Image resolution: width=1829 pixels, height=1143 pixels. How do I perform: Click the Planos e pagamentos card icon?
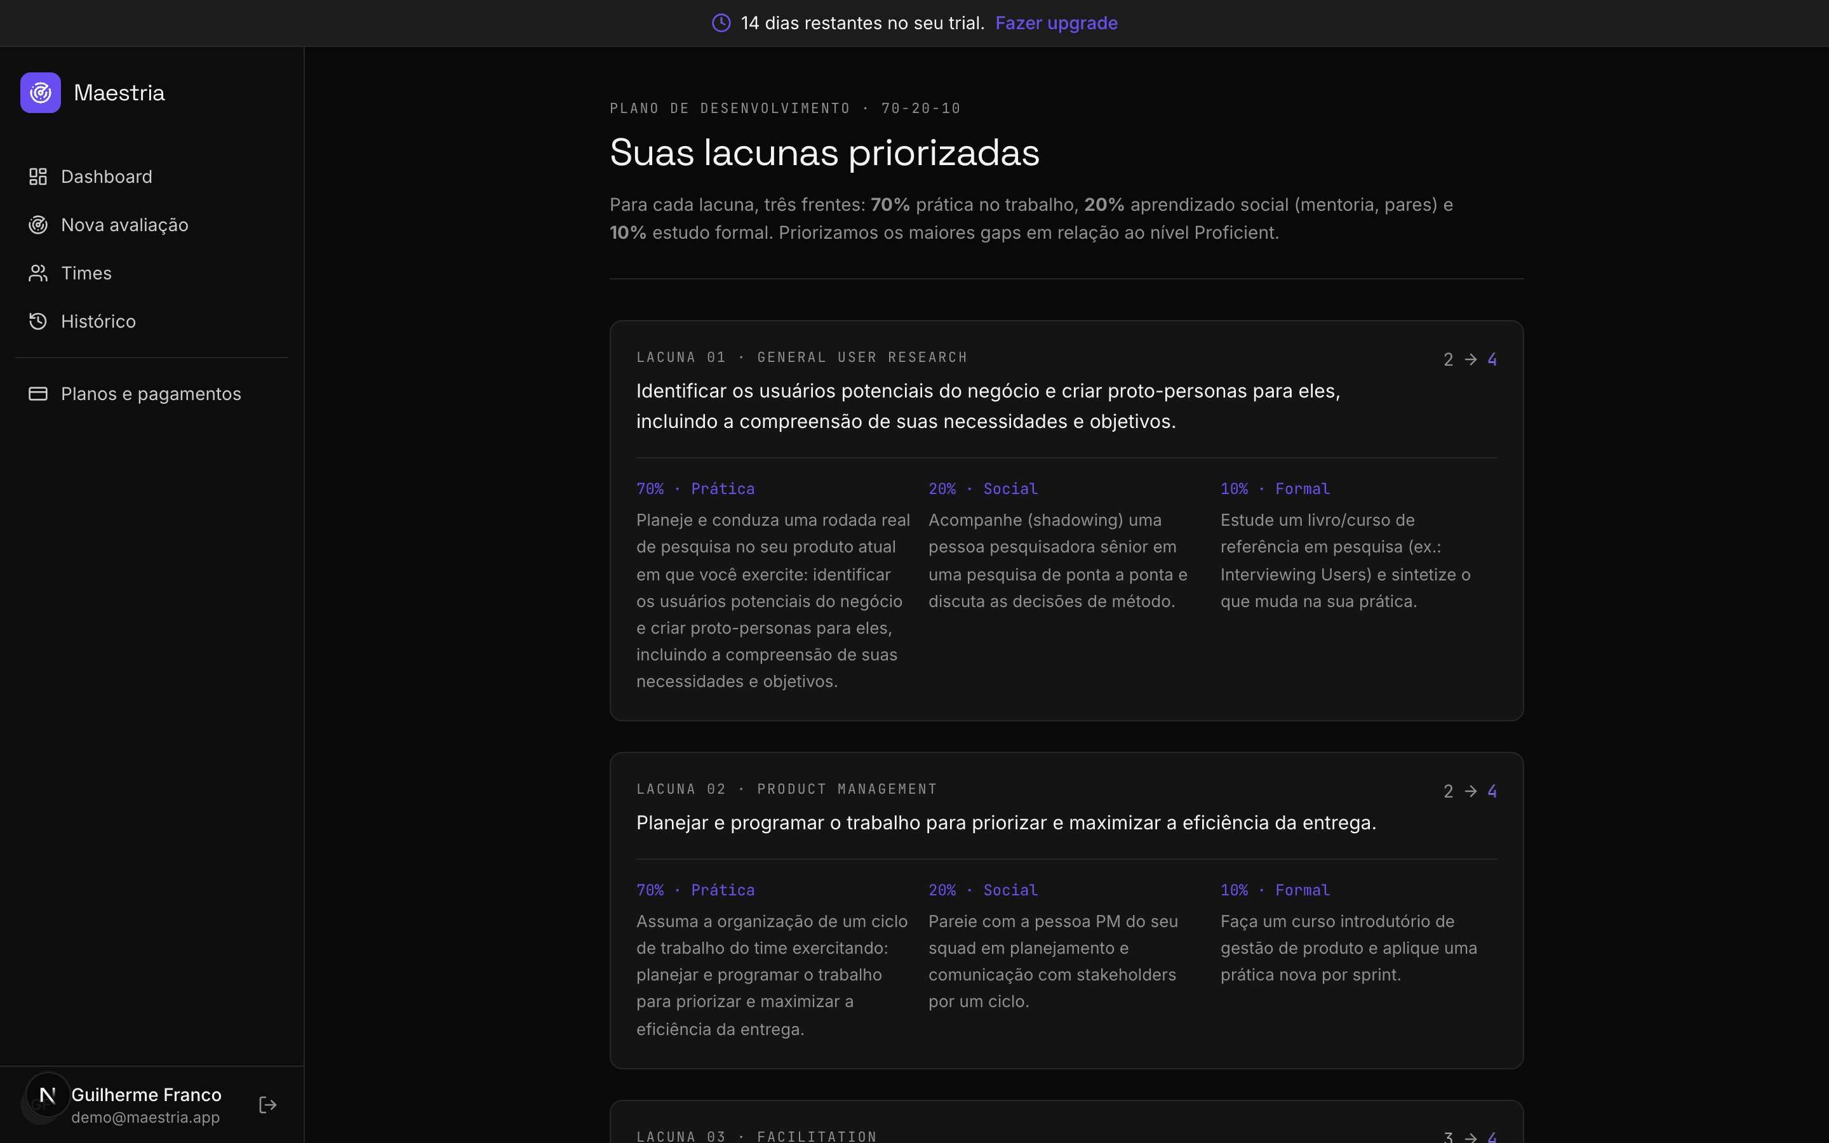point(38,394)
